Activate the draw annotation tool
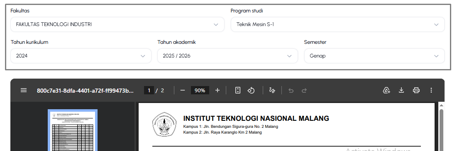The image size is (457, 151). [272, 90]
